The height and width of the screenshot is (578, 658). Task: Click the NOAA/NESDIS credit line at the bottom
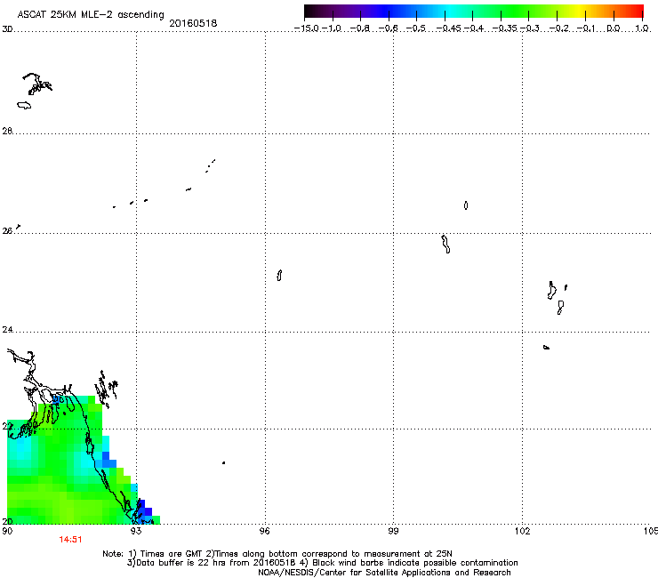384,573
